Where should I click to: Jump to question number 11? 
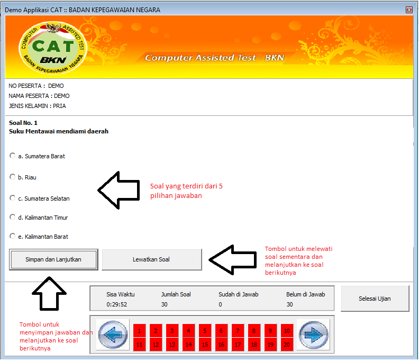pos(140,345)
